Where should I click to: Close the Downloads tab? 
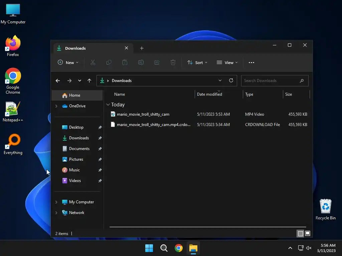click(127, 48)
